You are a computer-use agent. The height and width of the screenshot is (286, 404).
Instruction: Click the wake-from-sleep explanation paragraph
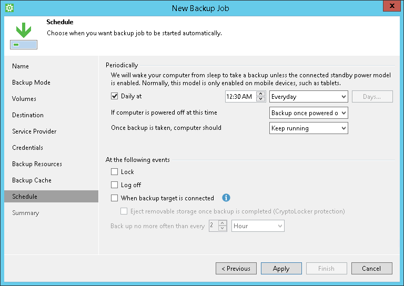251,79
